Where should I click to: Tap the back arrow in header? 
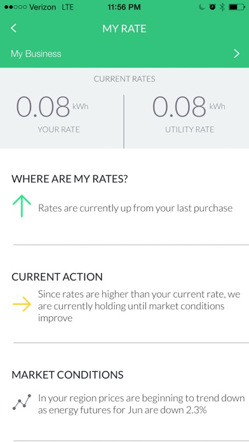(13, 28)
